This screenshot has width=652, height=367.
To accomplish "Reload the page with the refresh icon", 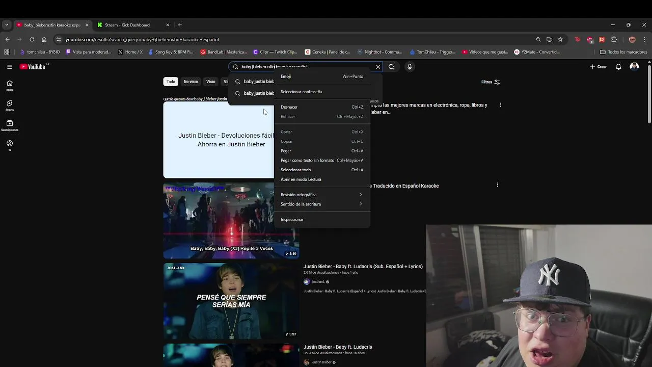I will 32,39.
